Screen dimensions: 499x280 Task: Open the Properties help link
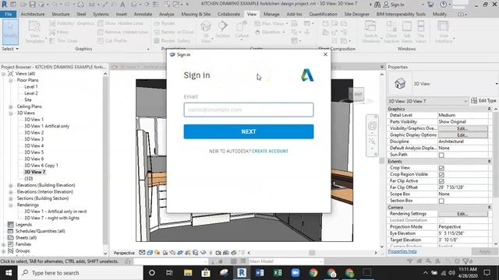402,251
